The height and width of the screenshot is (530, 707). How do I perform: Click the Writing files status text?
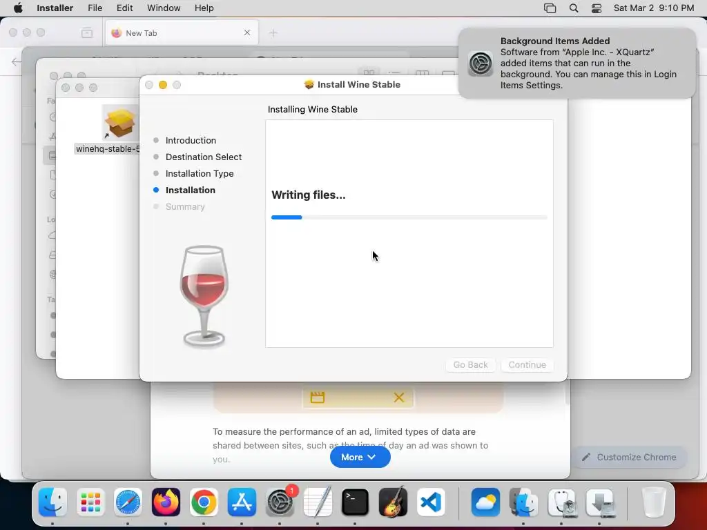click(309, 195)
